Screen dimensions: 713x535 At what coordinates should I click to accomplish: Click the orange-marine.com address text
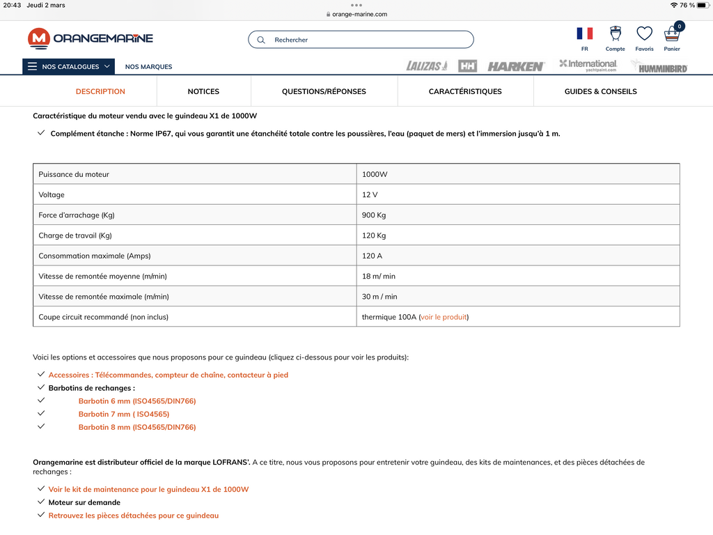click(360, 14)
